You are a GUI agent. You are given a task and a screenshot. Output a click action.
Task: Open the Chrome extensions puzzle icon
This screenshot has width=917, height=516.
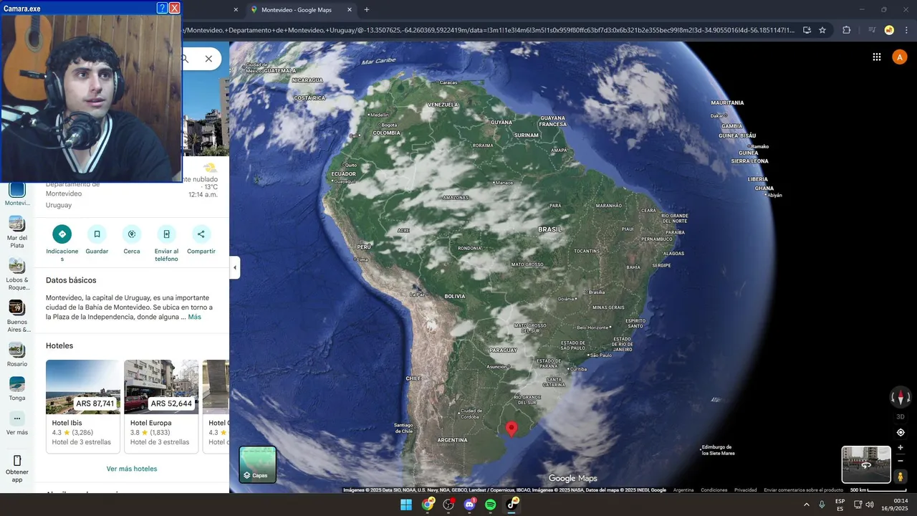click(846, 30)
